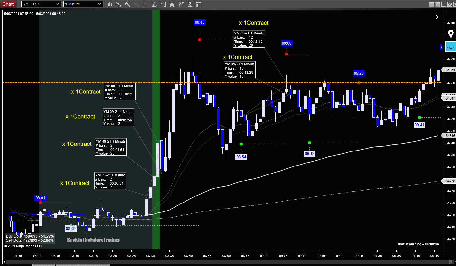Select ruler info box with time 00:00:35

pos(120,92)
